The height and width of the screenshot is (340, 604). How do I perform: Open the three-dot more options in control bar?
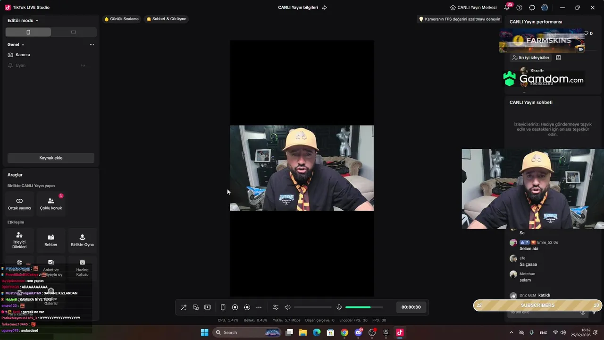coord(259,307)
